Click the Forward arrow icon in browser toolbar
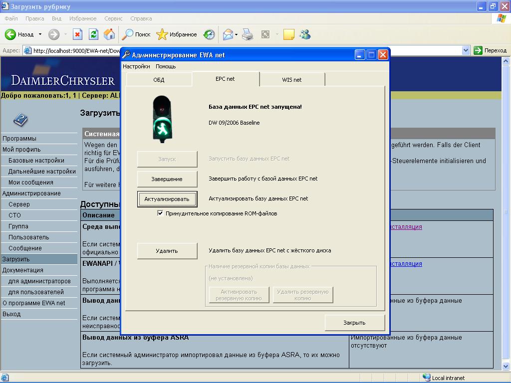Viewport: 511px width, 383px height. (x=54, y=34)
